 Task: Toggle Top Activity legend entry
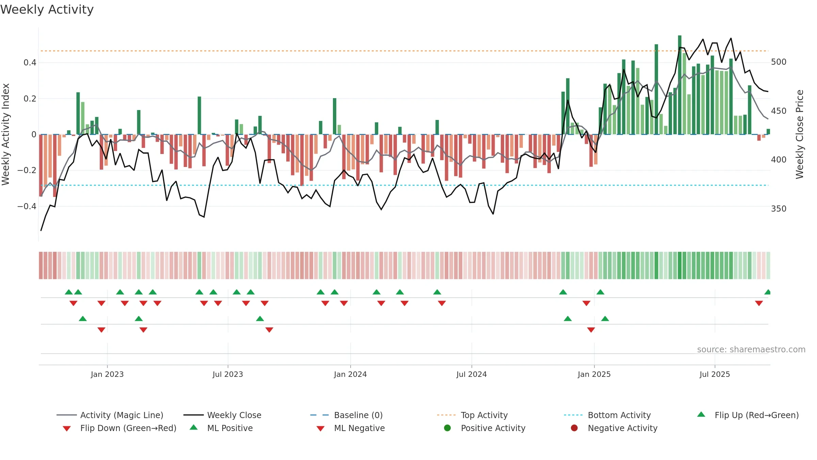pyautogui.click(x=472, y=415)
